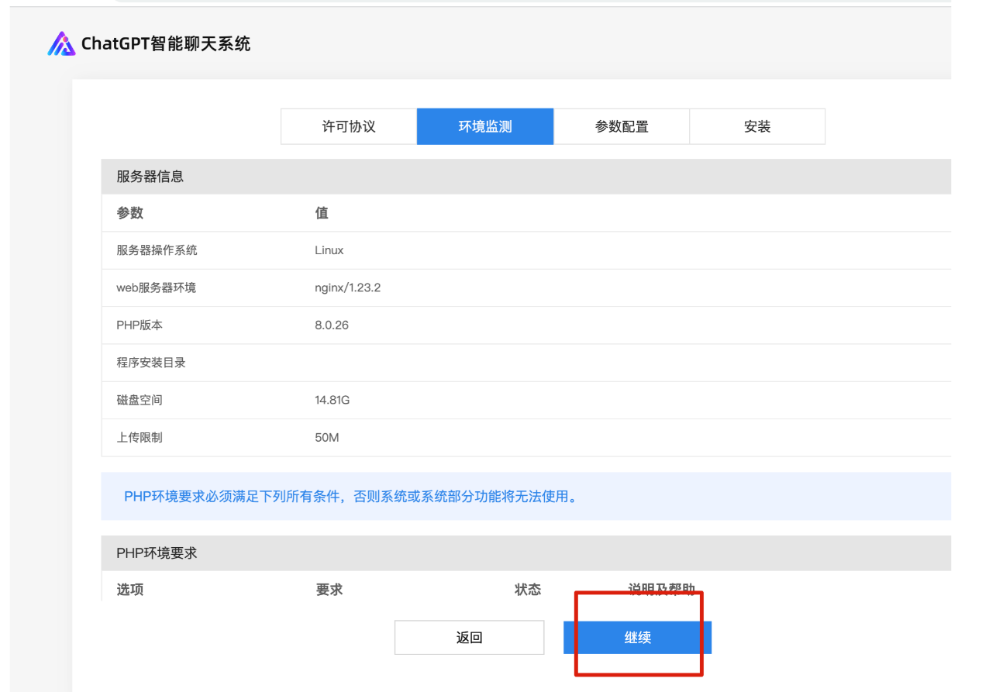Click the 返回 button

(470, 638)
